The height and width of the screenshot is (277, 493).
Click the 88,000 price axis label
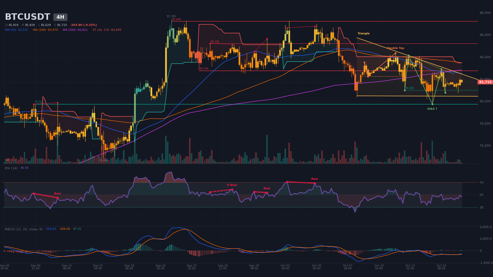pyautogui.click(x=485, y=13)
